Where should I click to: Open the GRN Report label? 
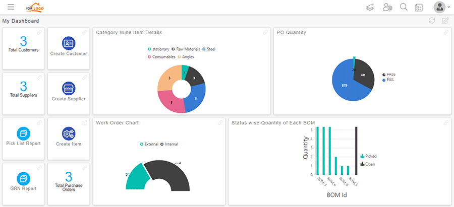(23, 188)
